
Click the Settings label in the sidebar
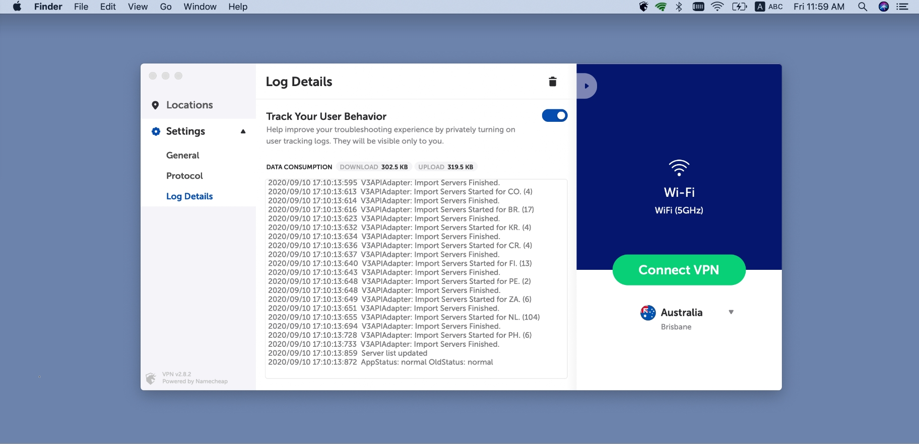click(185, 131)
